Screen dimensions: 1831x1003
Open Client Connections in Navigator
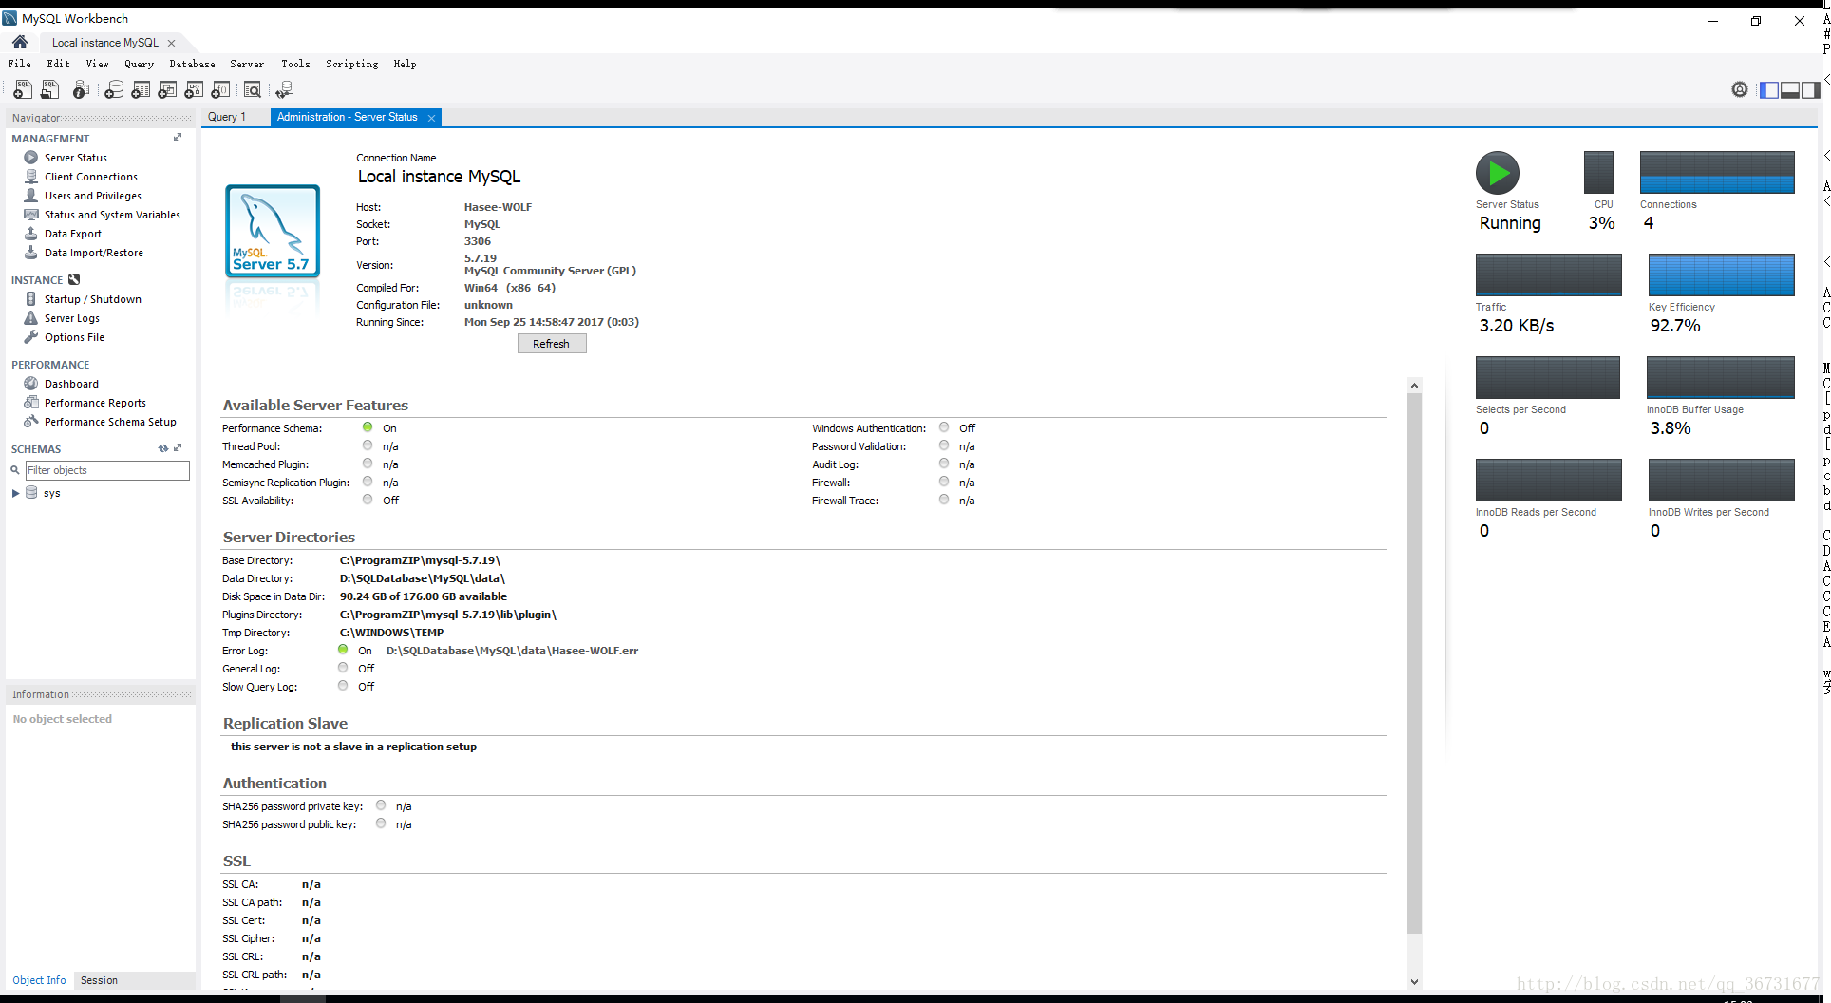(x=90, y=177)
